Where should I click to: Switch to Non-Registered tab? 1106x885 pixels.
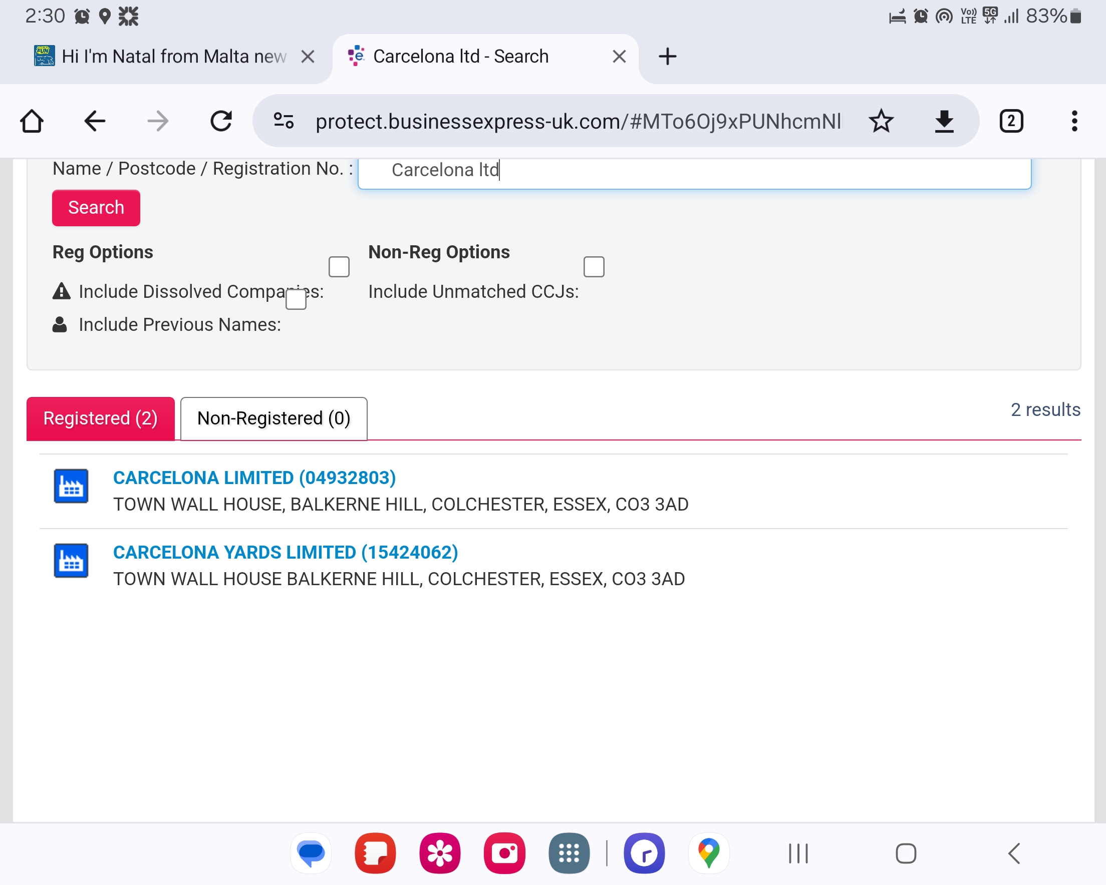[x=273, y=417]
